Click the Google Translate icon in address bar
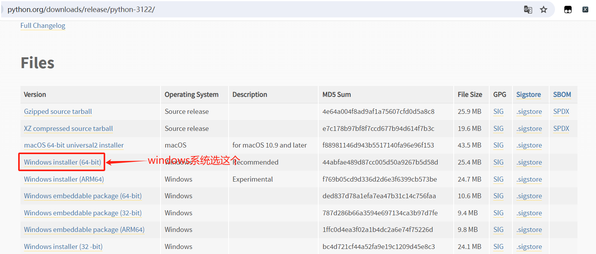Viewport: 596px width, 254px height. tap(528, 10)
